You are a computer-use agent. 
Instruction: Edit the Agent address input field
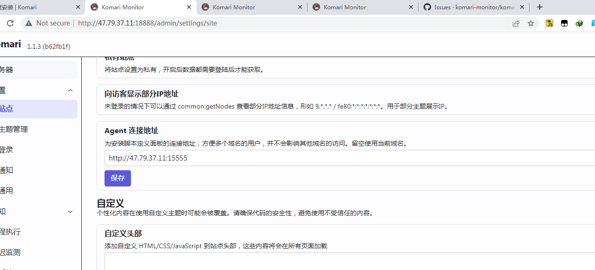click(x=350, y=158)
